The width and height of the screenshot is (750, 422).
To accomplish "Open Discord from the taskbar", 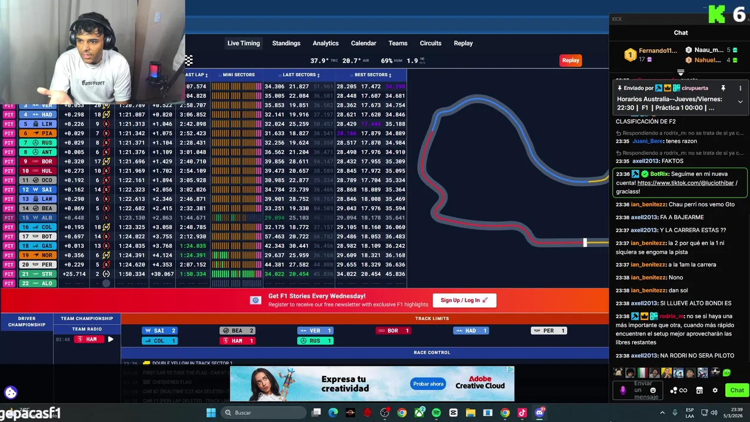I will 539,413.
